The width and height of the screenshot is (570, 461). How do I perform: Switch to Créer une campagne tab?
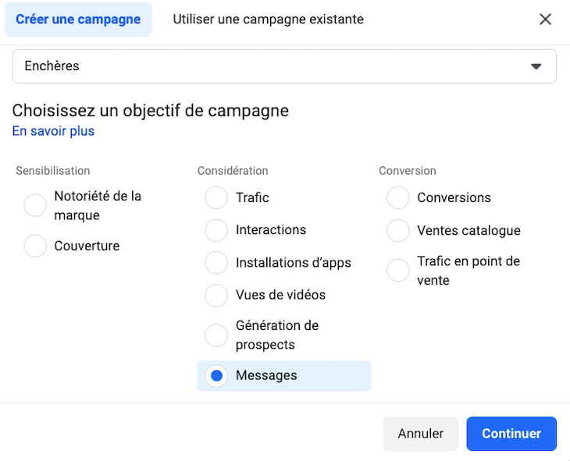point(78,19)
